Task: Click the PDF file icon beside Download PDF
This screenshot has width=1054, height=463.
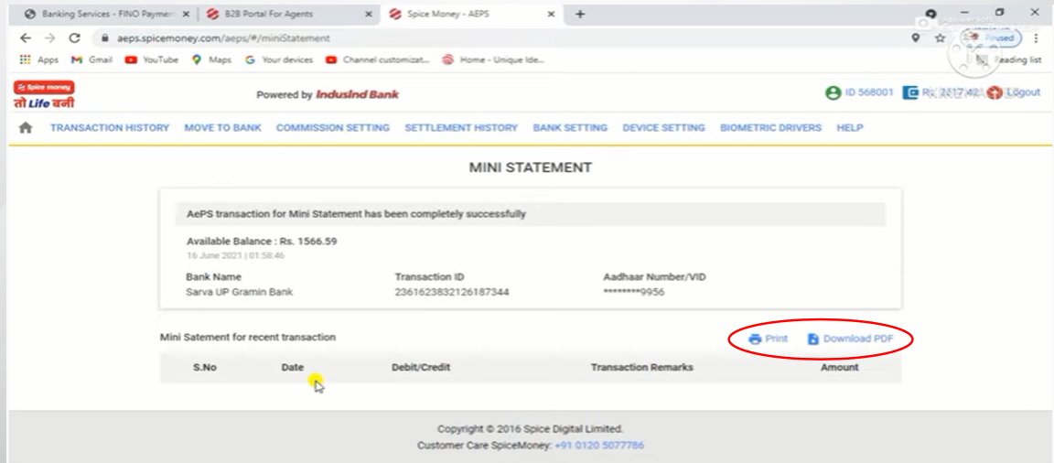Action: (x=812, y=339)
